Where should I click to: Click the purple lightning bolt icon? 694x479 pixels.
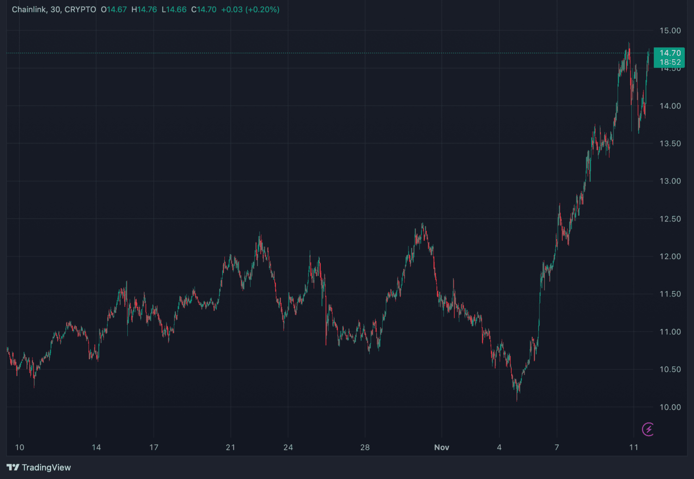point(648,429)
